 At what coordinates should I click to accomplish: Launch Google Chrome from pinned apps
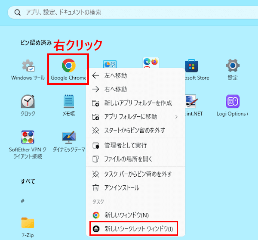(69, 69)
